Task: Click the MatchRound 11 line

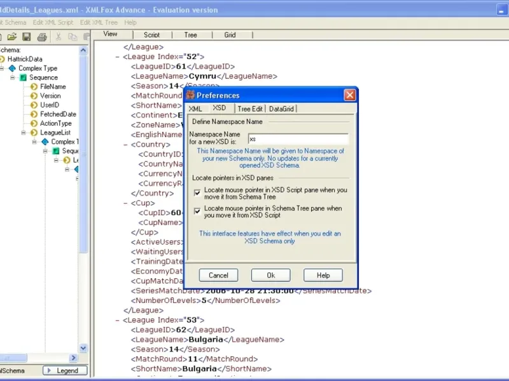Action: (x=194, y=359)
